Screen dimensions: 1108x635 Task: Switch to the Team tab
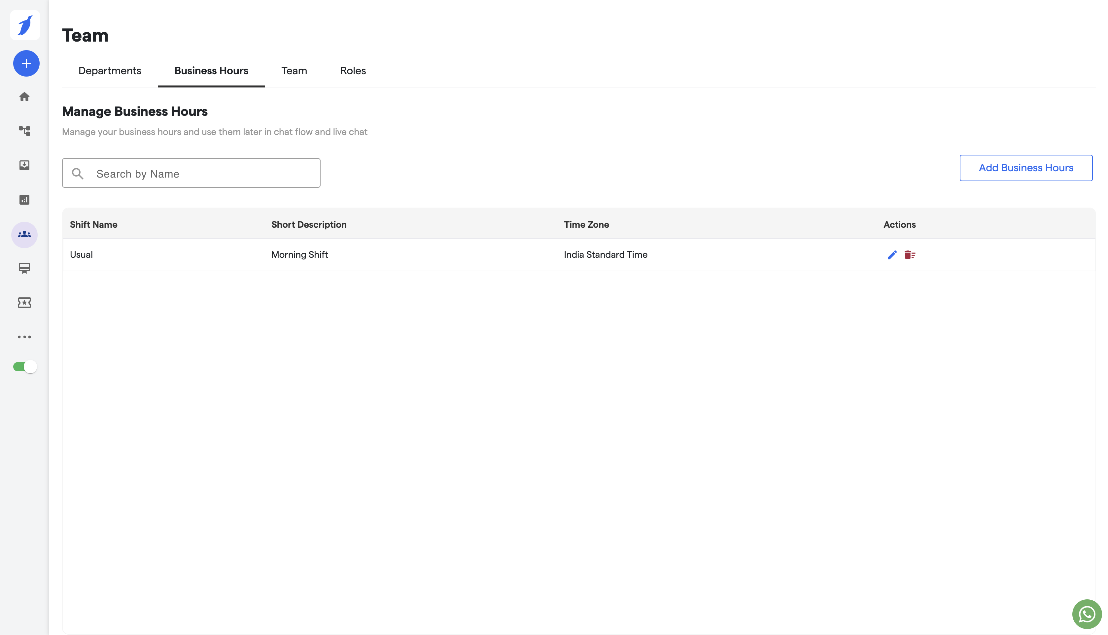294,71
